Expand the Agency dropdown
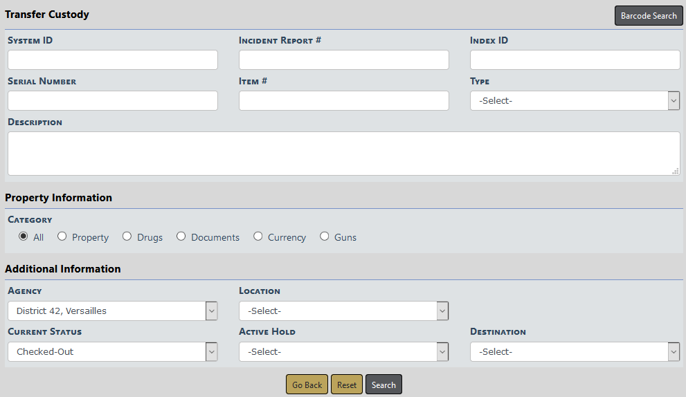 [113, 311]
